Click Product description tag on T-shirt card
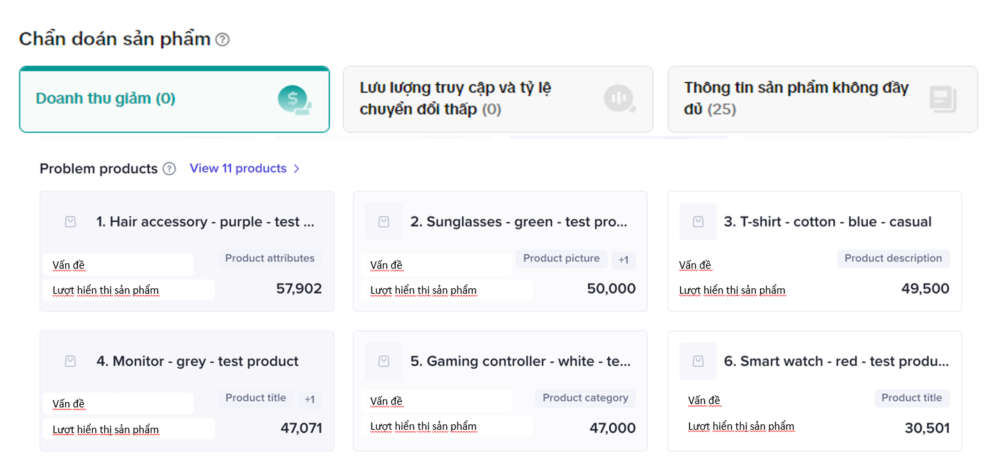This screenshot has height=467, width=1000. (893, 259)
